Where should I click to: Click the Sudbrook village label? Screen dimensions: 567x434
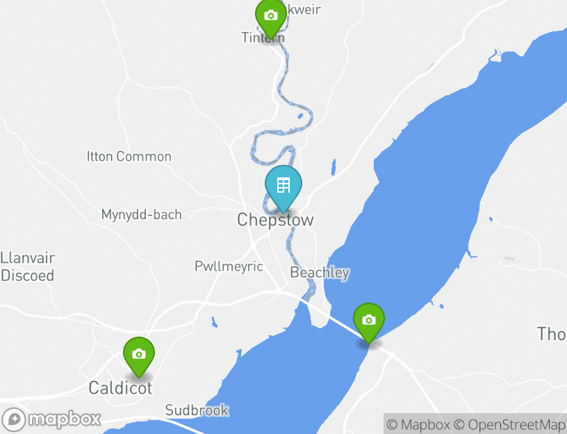[197, 410]
